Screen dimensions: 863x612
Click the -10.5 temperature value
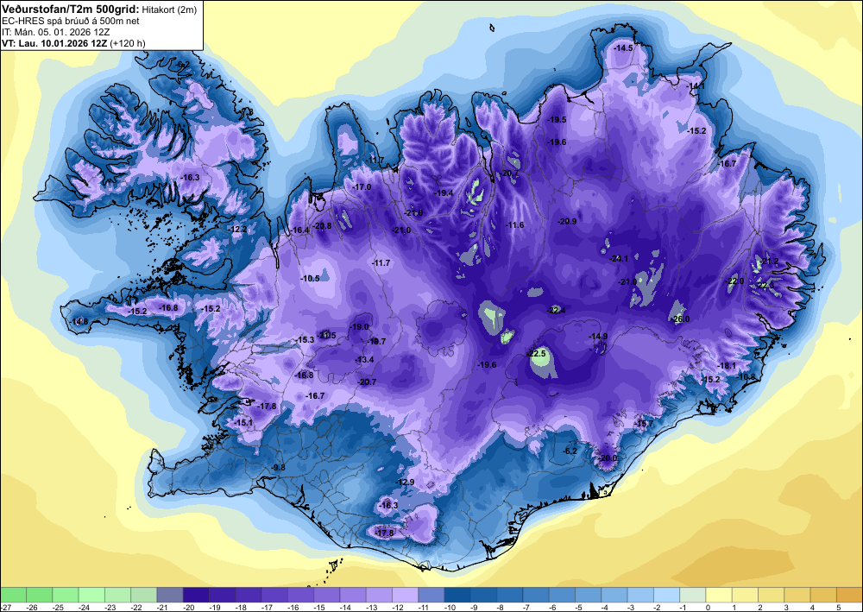pos(310,279)
